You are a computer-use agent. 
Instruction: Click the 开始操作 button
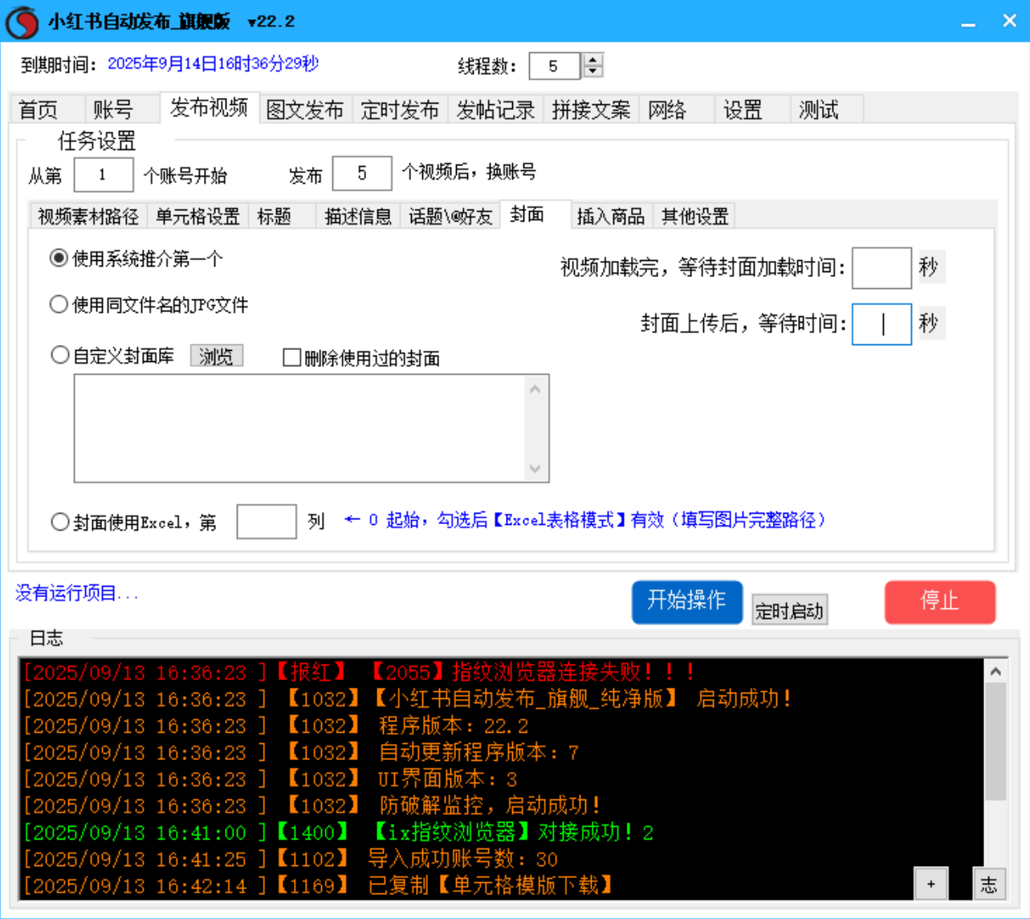point(686,602)
